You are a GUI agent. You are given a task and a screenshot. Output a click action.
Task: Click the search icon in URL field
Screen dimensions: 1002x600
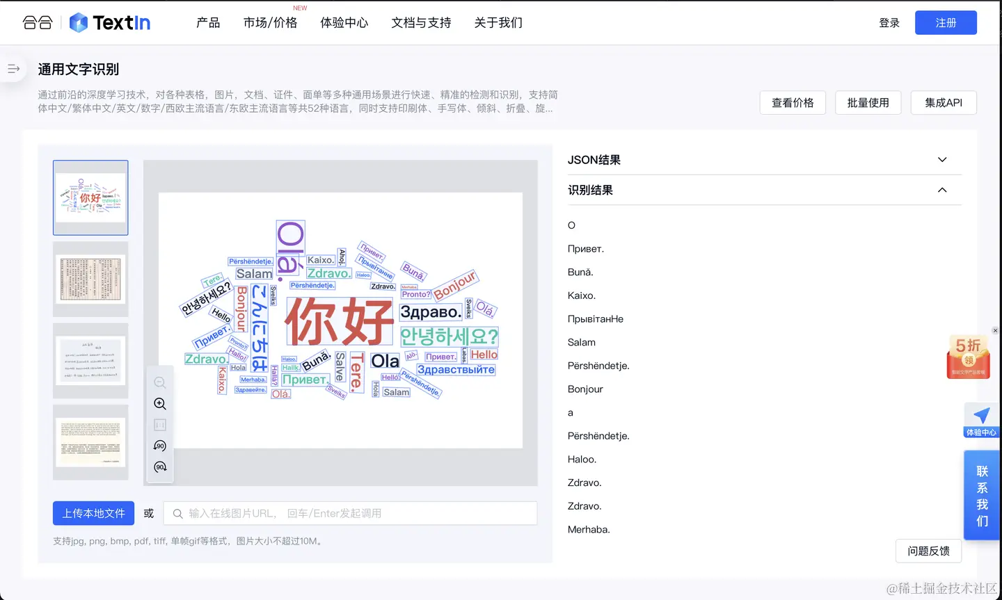pyautogui.click(x=178, y=514)
